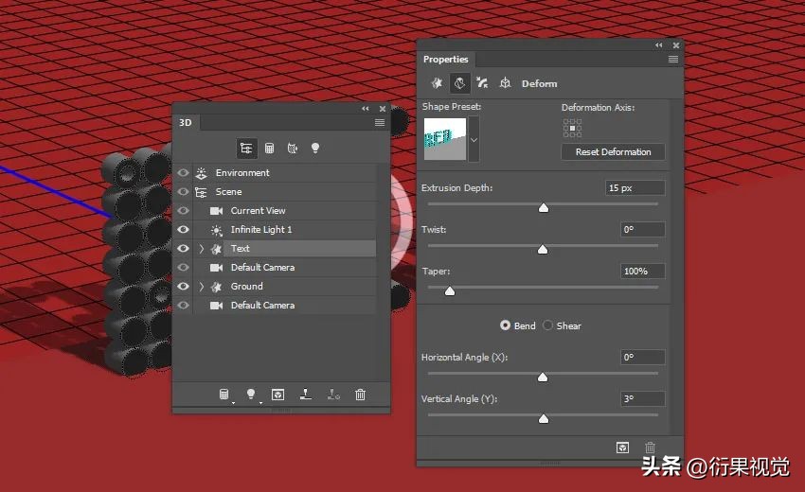Select the Scene row
The width and height of the screenshot is (805, 492).
point(284,192)
